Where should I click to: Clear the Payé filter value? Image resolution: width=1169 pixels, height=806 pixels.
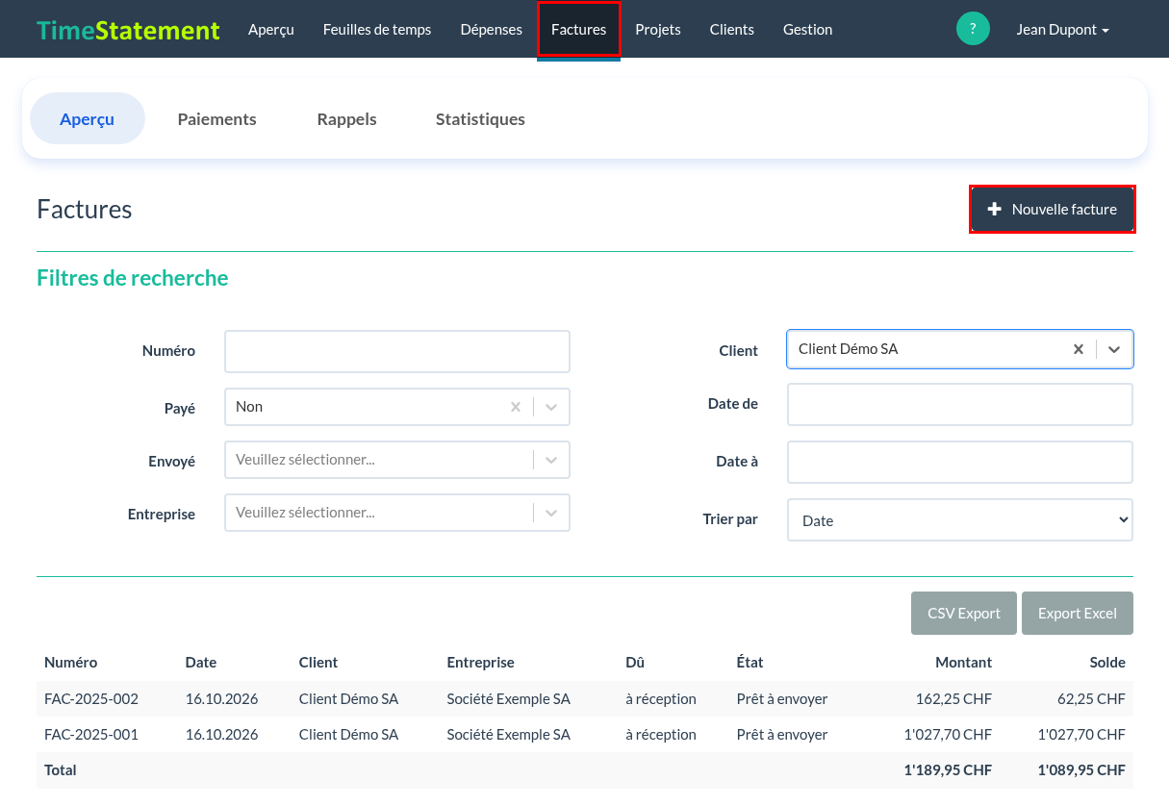click(x=516, y=407)
